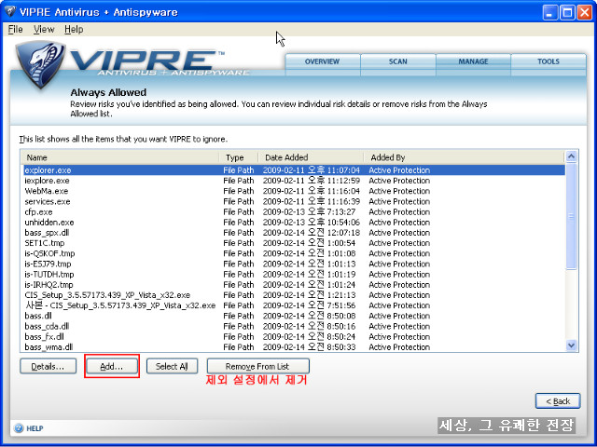Viewport: 597px width, 447px height.
Task: Switch to the OVERVIEW tab
Action: [322, 61]
